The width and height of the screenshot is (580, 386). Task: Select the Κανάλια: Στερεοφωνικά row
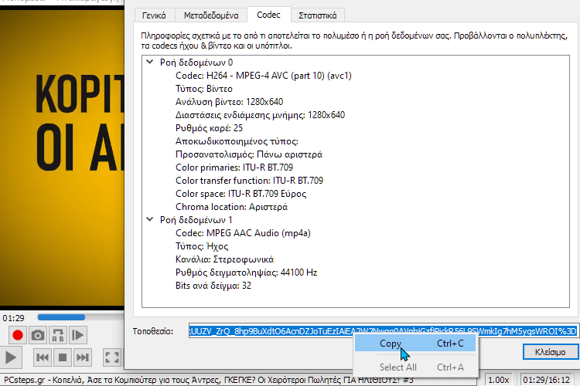(x=224, y=259)
